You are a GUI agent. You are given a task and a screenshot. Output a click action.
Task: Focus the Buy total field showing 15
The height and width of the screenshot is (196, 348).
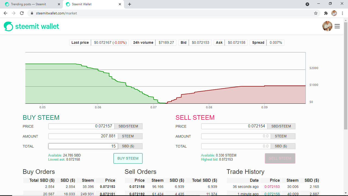[83, 146]
